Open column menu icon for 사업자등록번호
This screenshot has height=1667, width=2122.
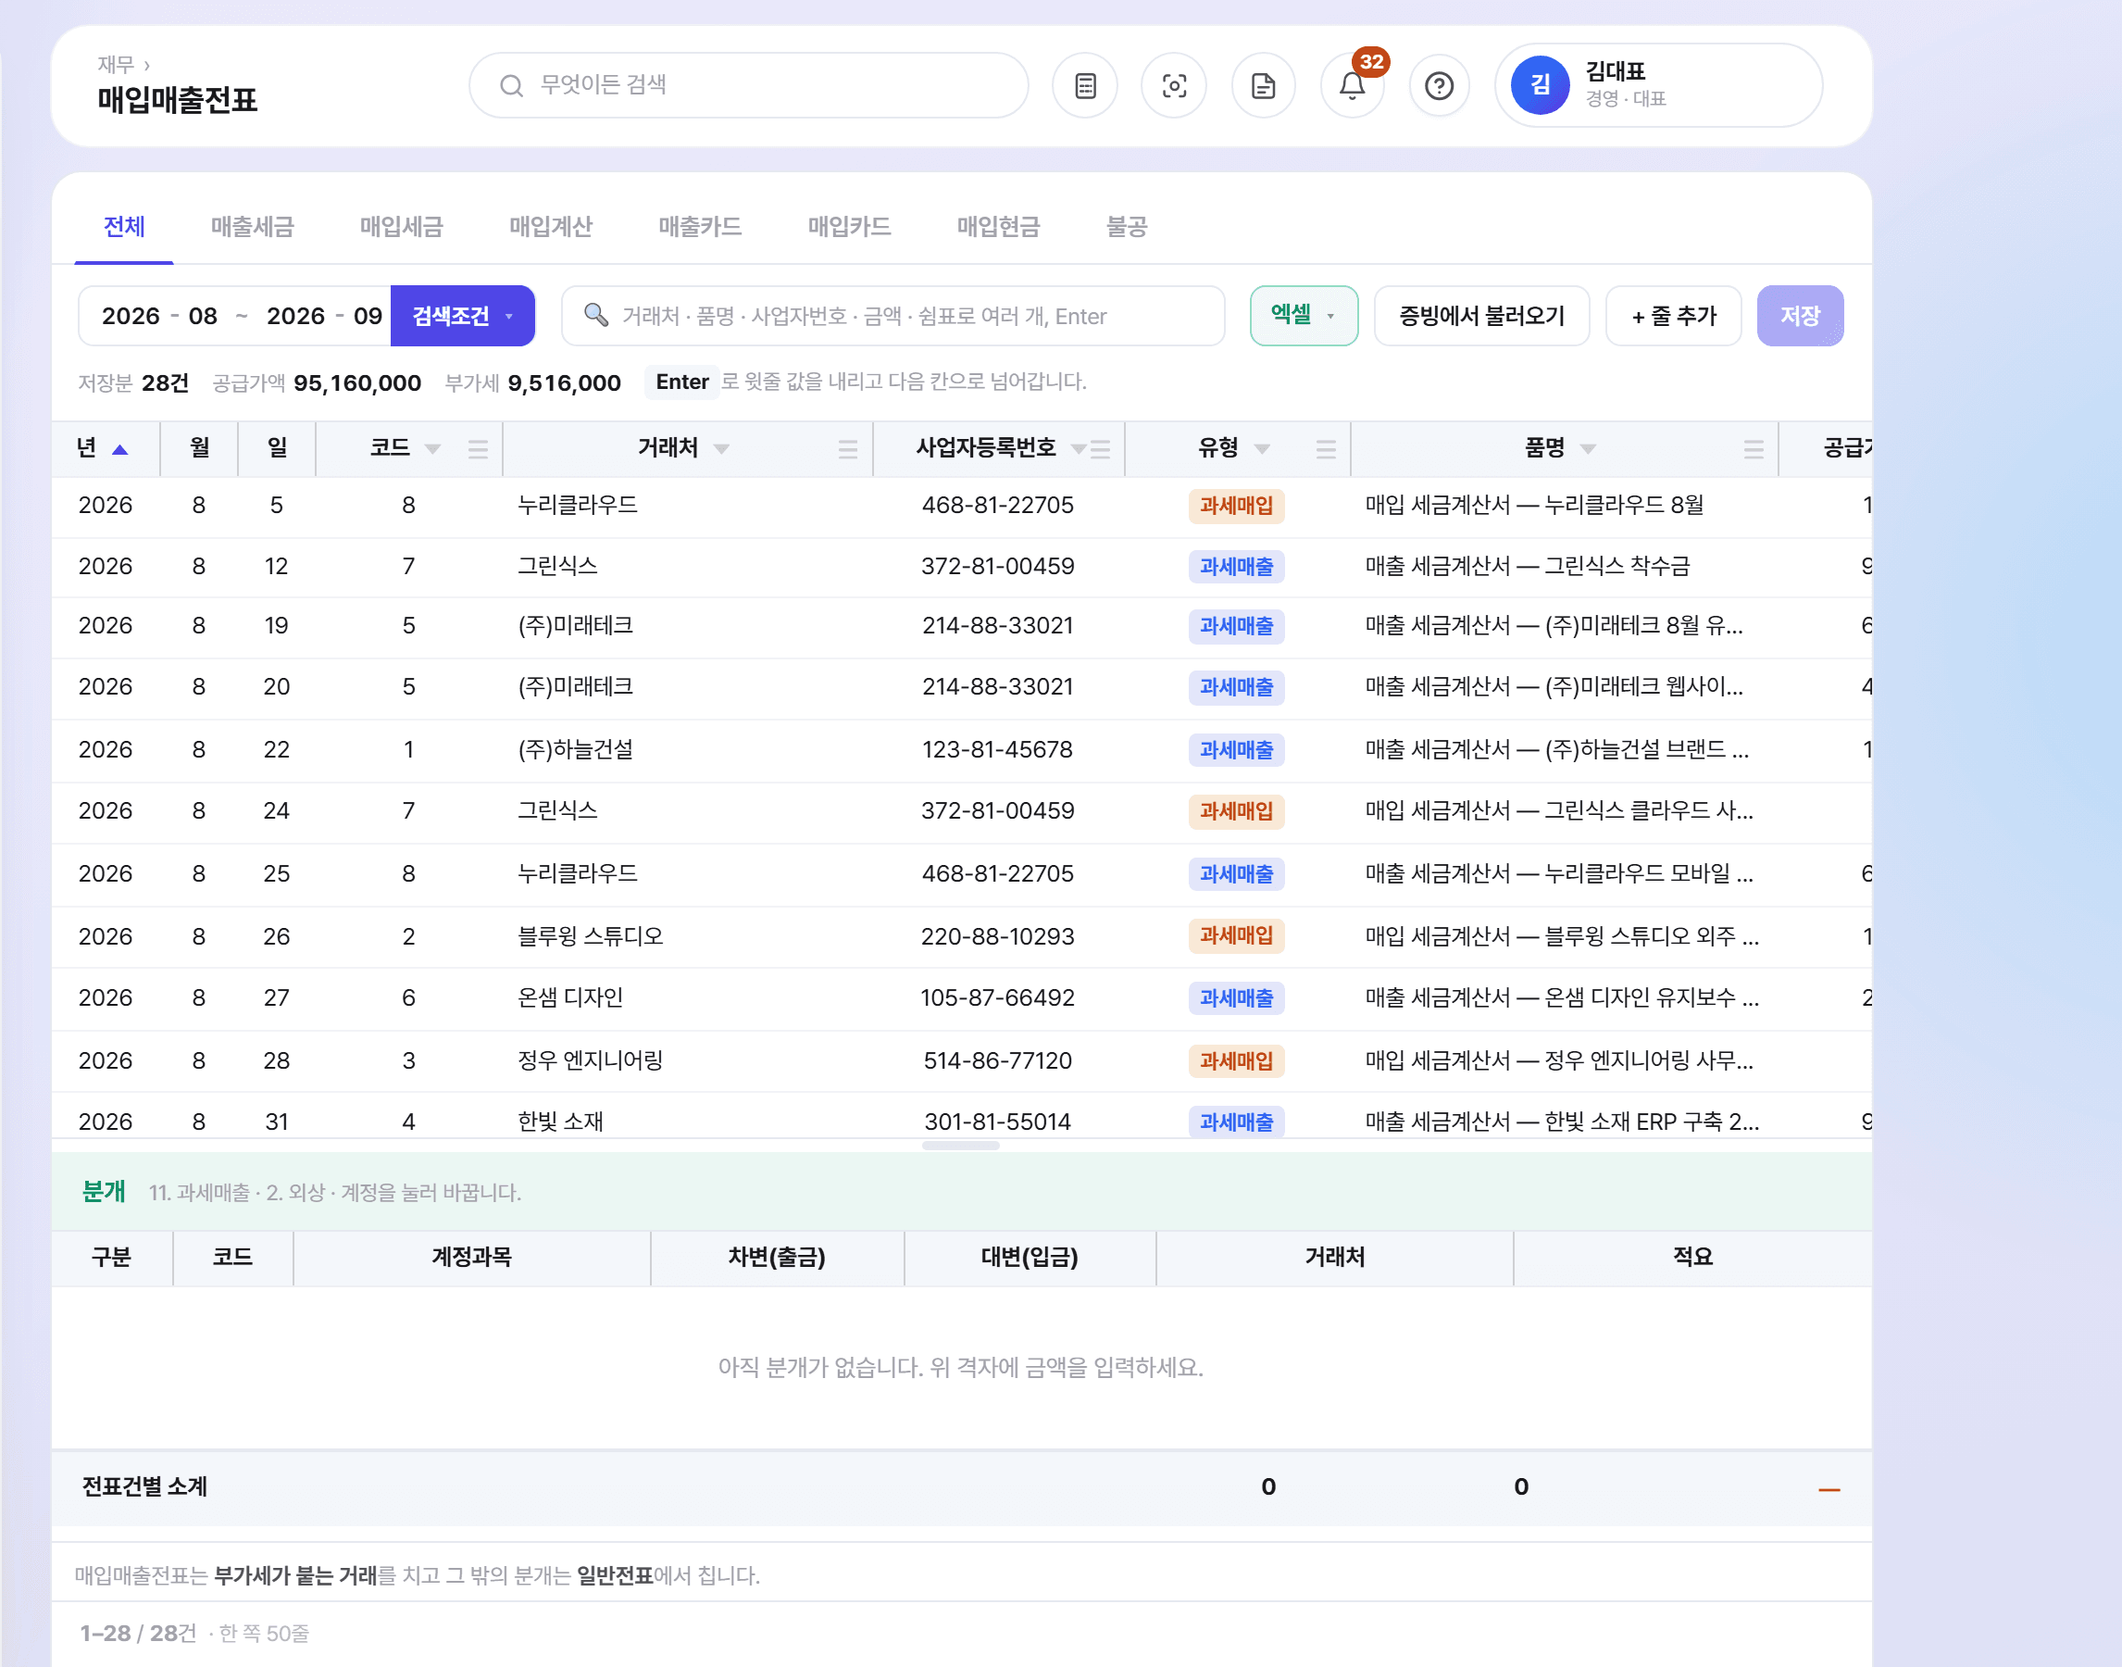coord(1101,449)
